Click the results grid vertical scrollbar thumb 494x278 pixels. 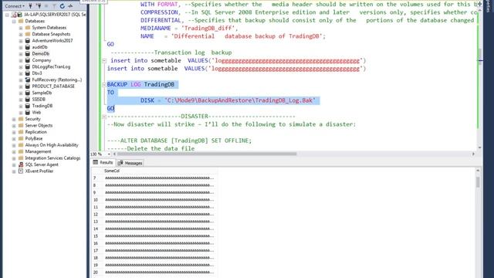coord(478,182)
